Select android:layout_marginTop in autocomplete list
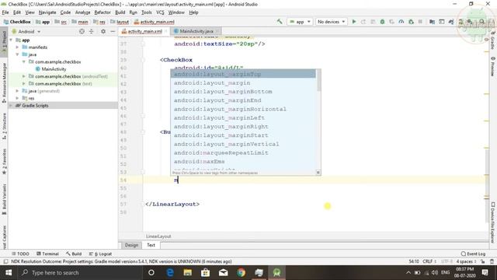The image size is (497, 280). (x=243, y=74)
